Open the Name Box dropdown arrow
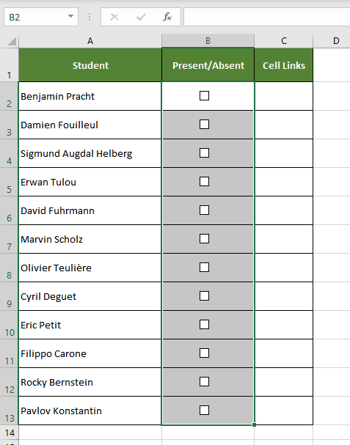The height and width of the screenshot is (445, 350). click(70, 16)
